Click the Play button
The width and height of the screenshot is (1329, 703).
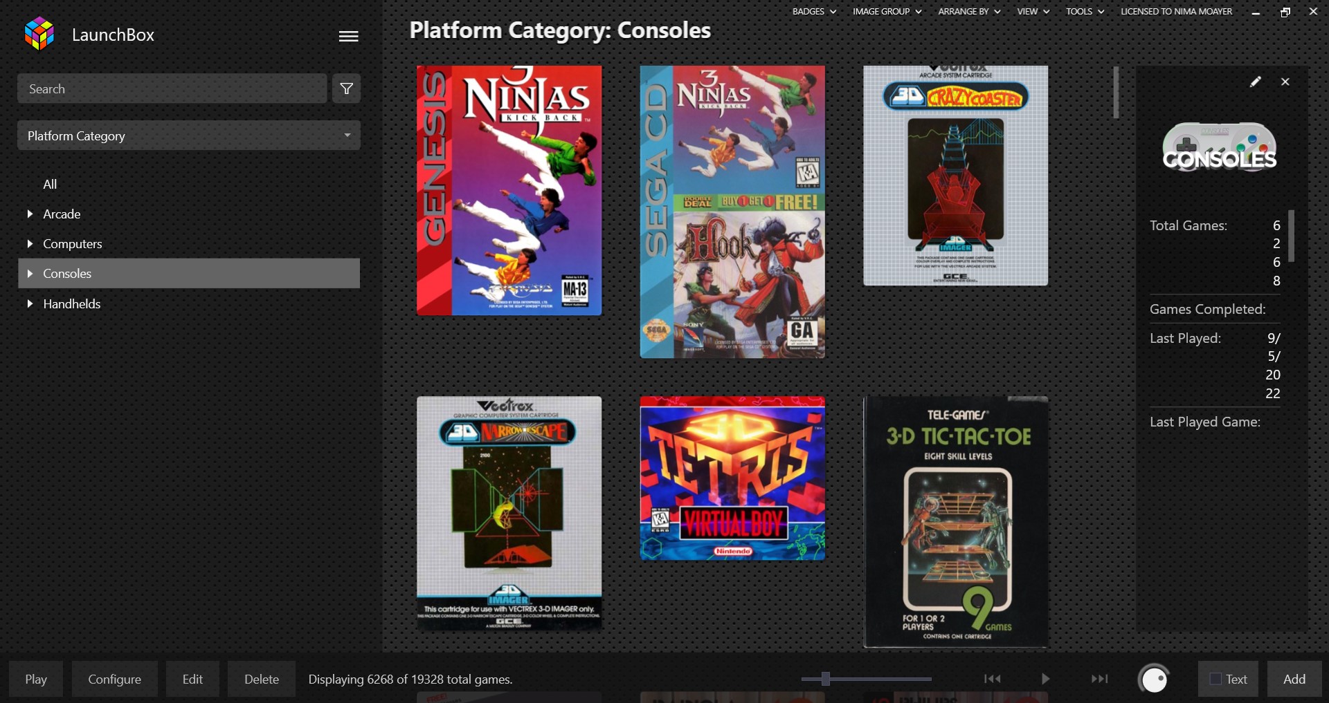tap(36, 679)
